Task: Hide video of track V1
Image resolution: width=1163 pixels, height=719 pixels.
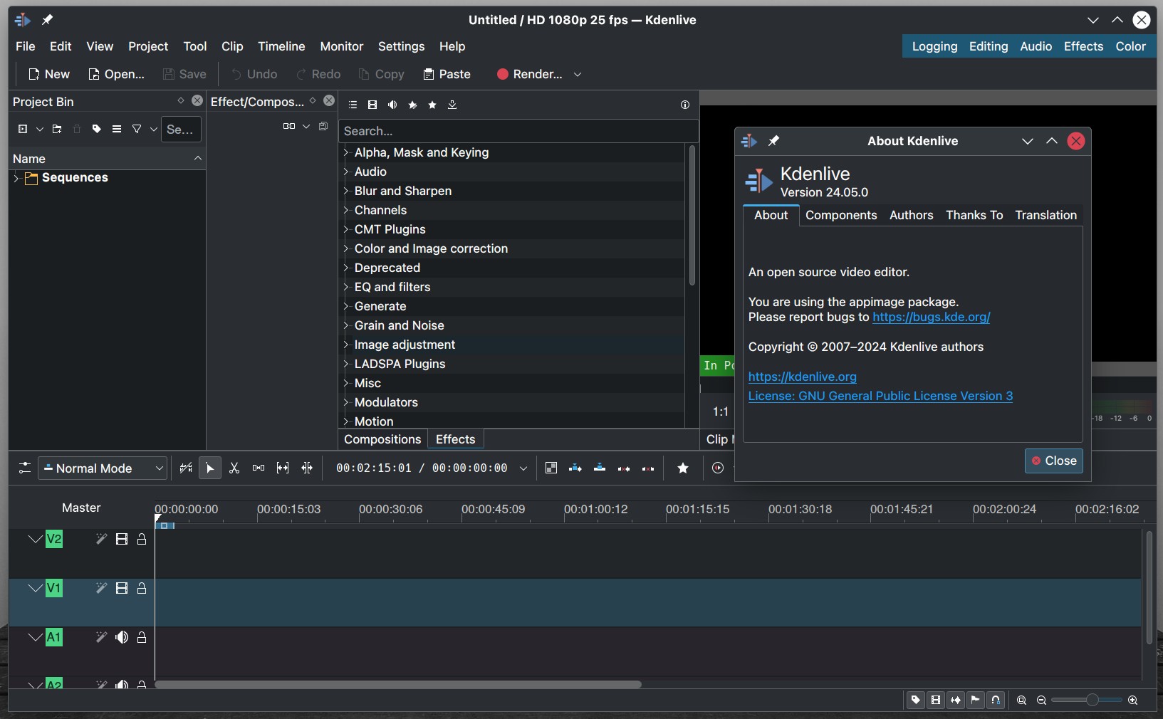Action: tap(122, 588)
